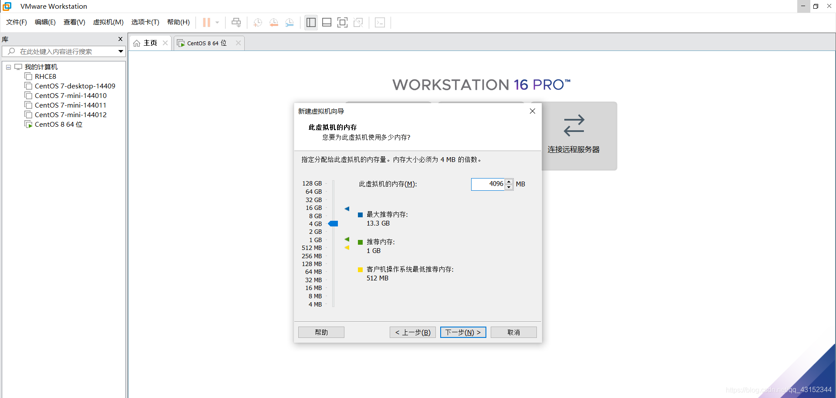Click the green 推荐内存 legend square
This screenshot has width=836, height=398.
click(361, 243)
